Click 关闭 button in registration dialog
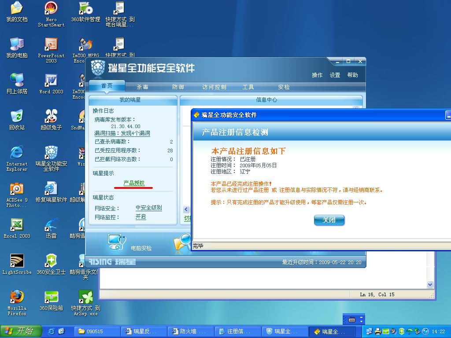 [329, 220]
